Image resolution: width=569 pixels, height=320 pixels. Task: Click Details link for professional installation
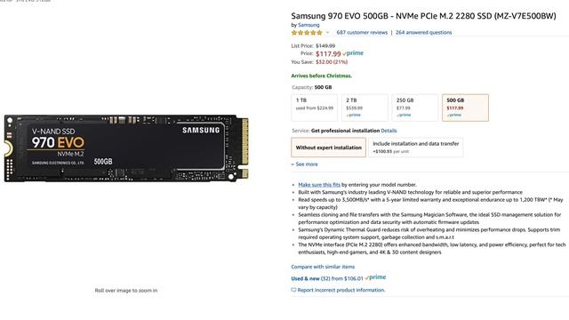389,131
